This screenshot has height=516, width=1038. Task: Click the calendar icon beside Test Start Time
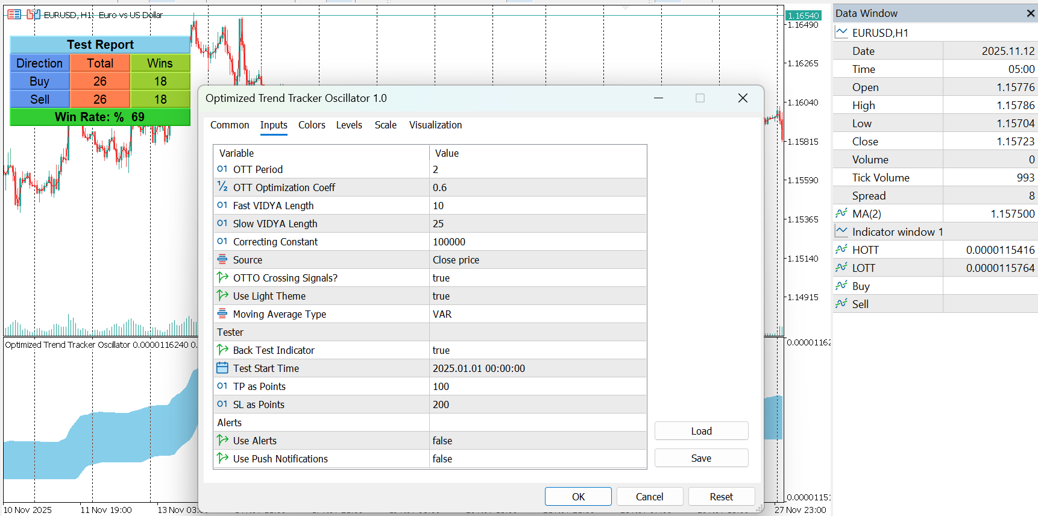click(222, 368)
